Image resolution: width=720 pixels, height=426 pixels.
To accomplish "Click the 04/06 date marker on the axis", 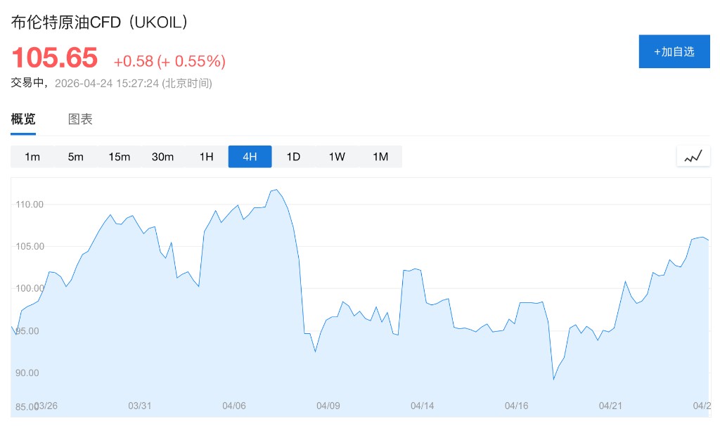I will pos(234,406).
